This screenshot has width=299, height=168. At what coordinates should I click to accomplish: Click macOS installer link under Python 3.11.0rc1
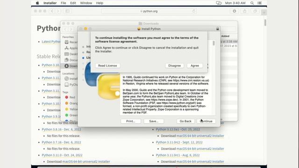[x=200, y=161]
